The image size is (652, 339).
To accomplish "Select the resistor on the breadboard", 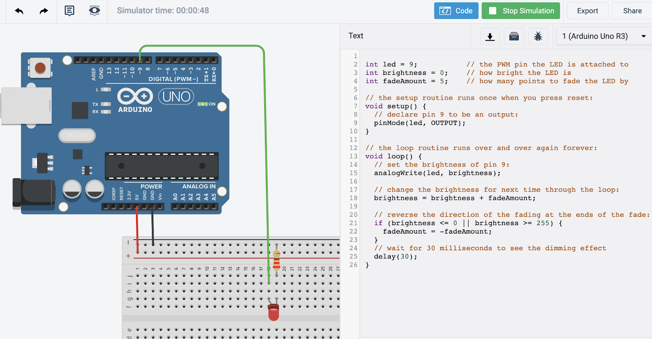I will [276, 260].
